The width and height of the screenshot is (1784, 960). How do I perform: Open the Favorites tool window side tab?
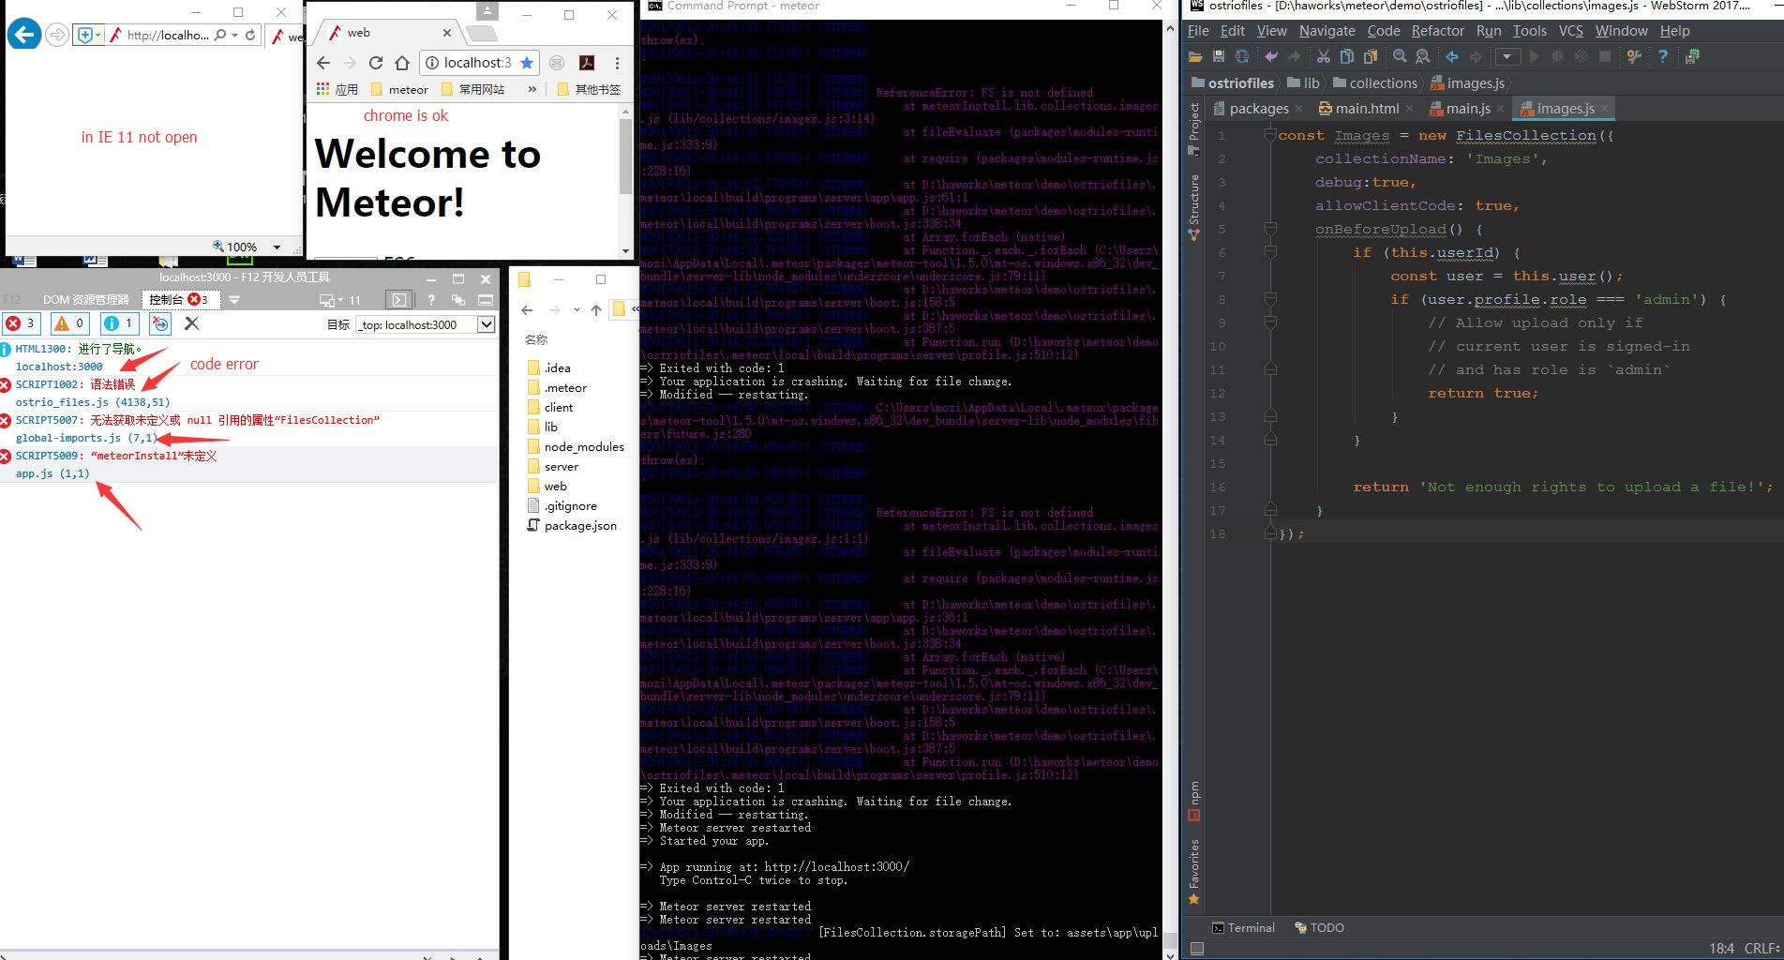(1194, 872)
